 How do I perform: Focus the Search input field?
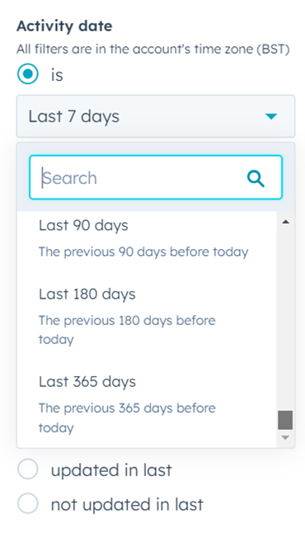click(x=156, y=177)
